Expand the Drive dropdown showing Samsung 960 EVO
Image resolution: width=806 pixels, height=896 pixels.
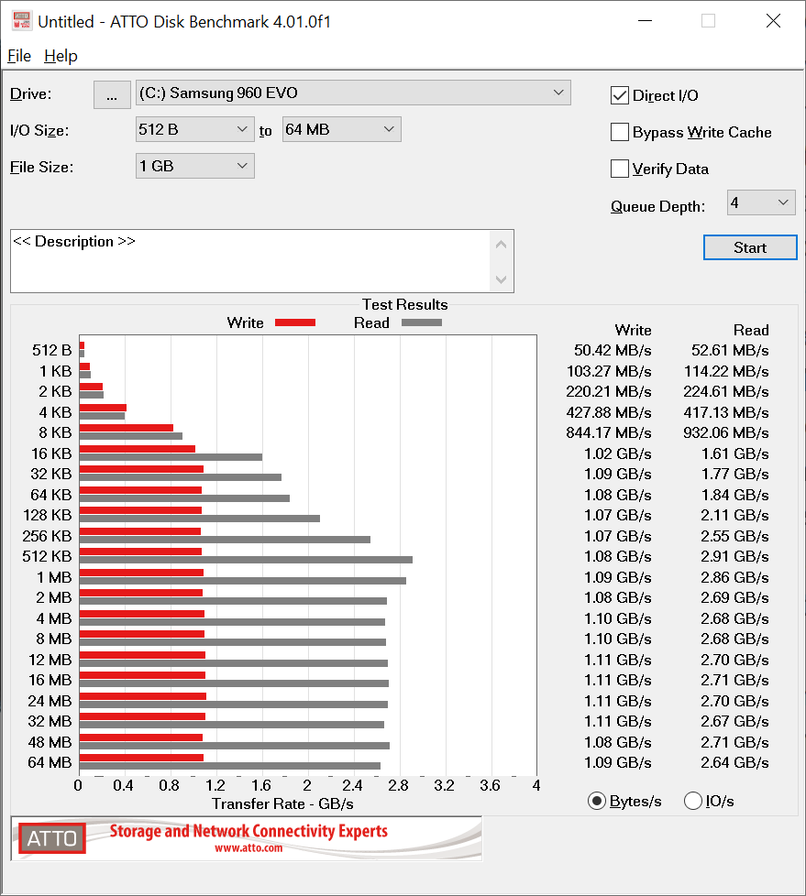[x=353, y=93]
